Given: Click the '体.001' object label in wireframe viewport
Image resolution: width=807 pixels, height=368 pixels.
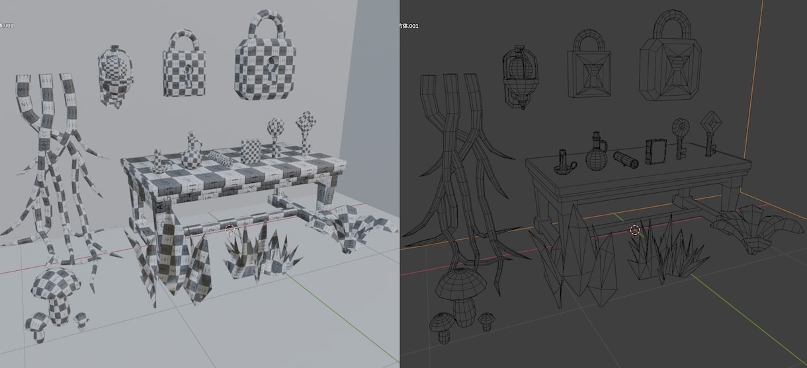Looking at the screenshot, I should click(x=409, y=25).
